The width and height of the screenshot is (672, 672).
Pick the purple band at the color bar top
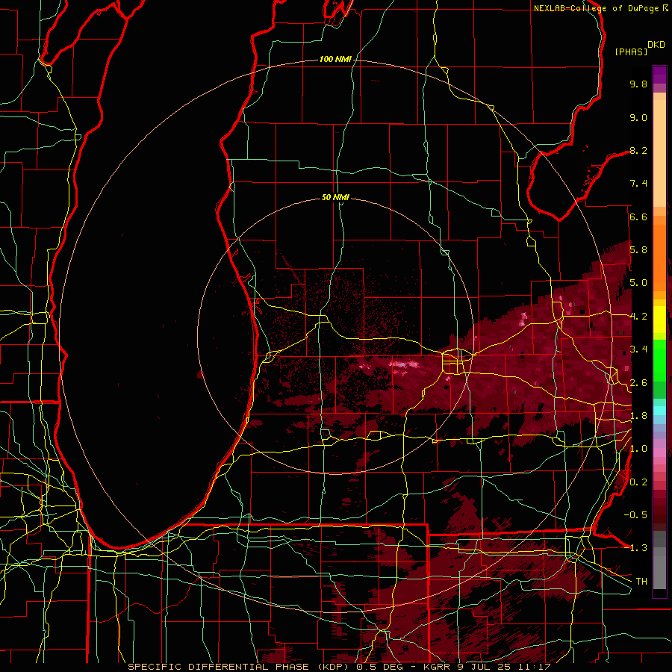(659, 75)
